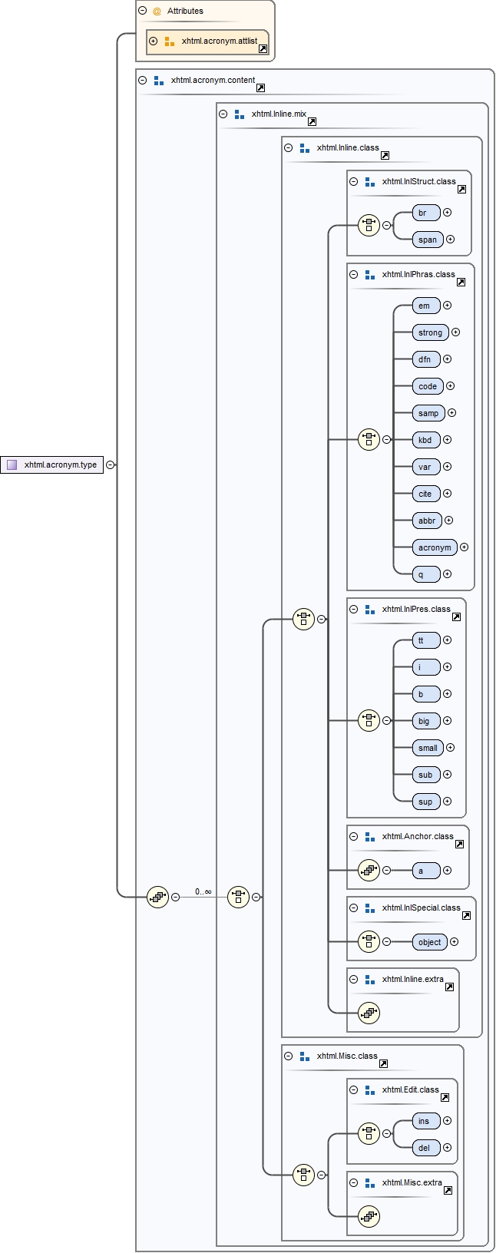Click the Inline.class choice compositor icon
Screen dimensions: 496x1253
point(304,619)
